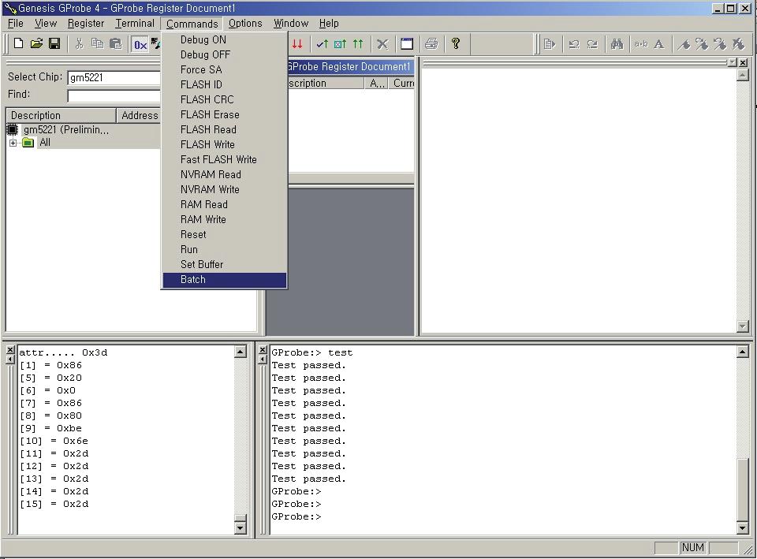
Task: Choose Force SA command
Action: (x=225, y=69)
